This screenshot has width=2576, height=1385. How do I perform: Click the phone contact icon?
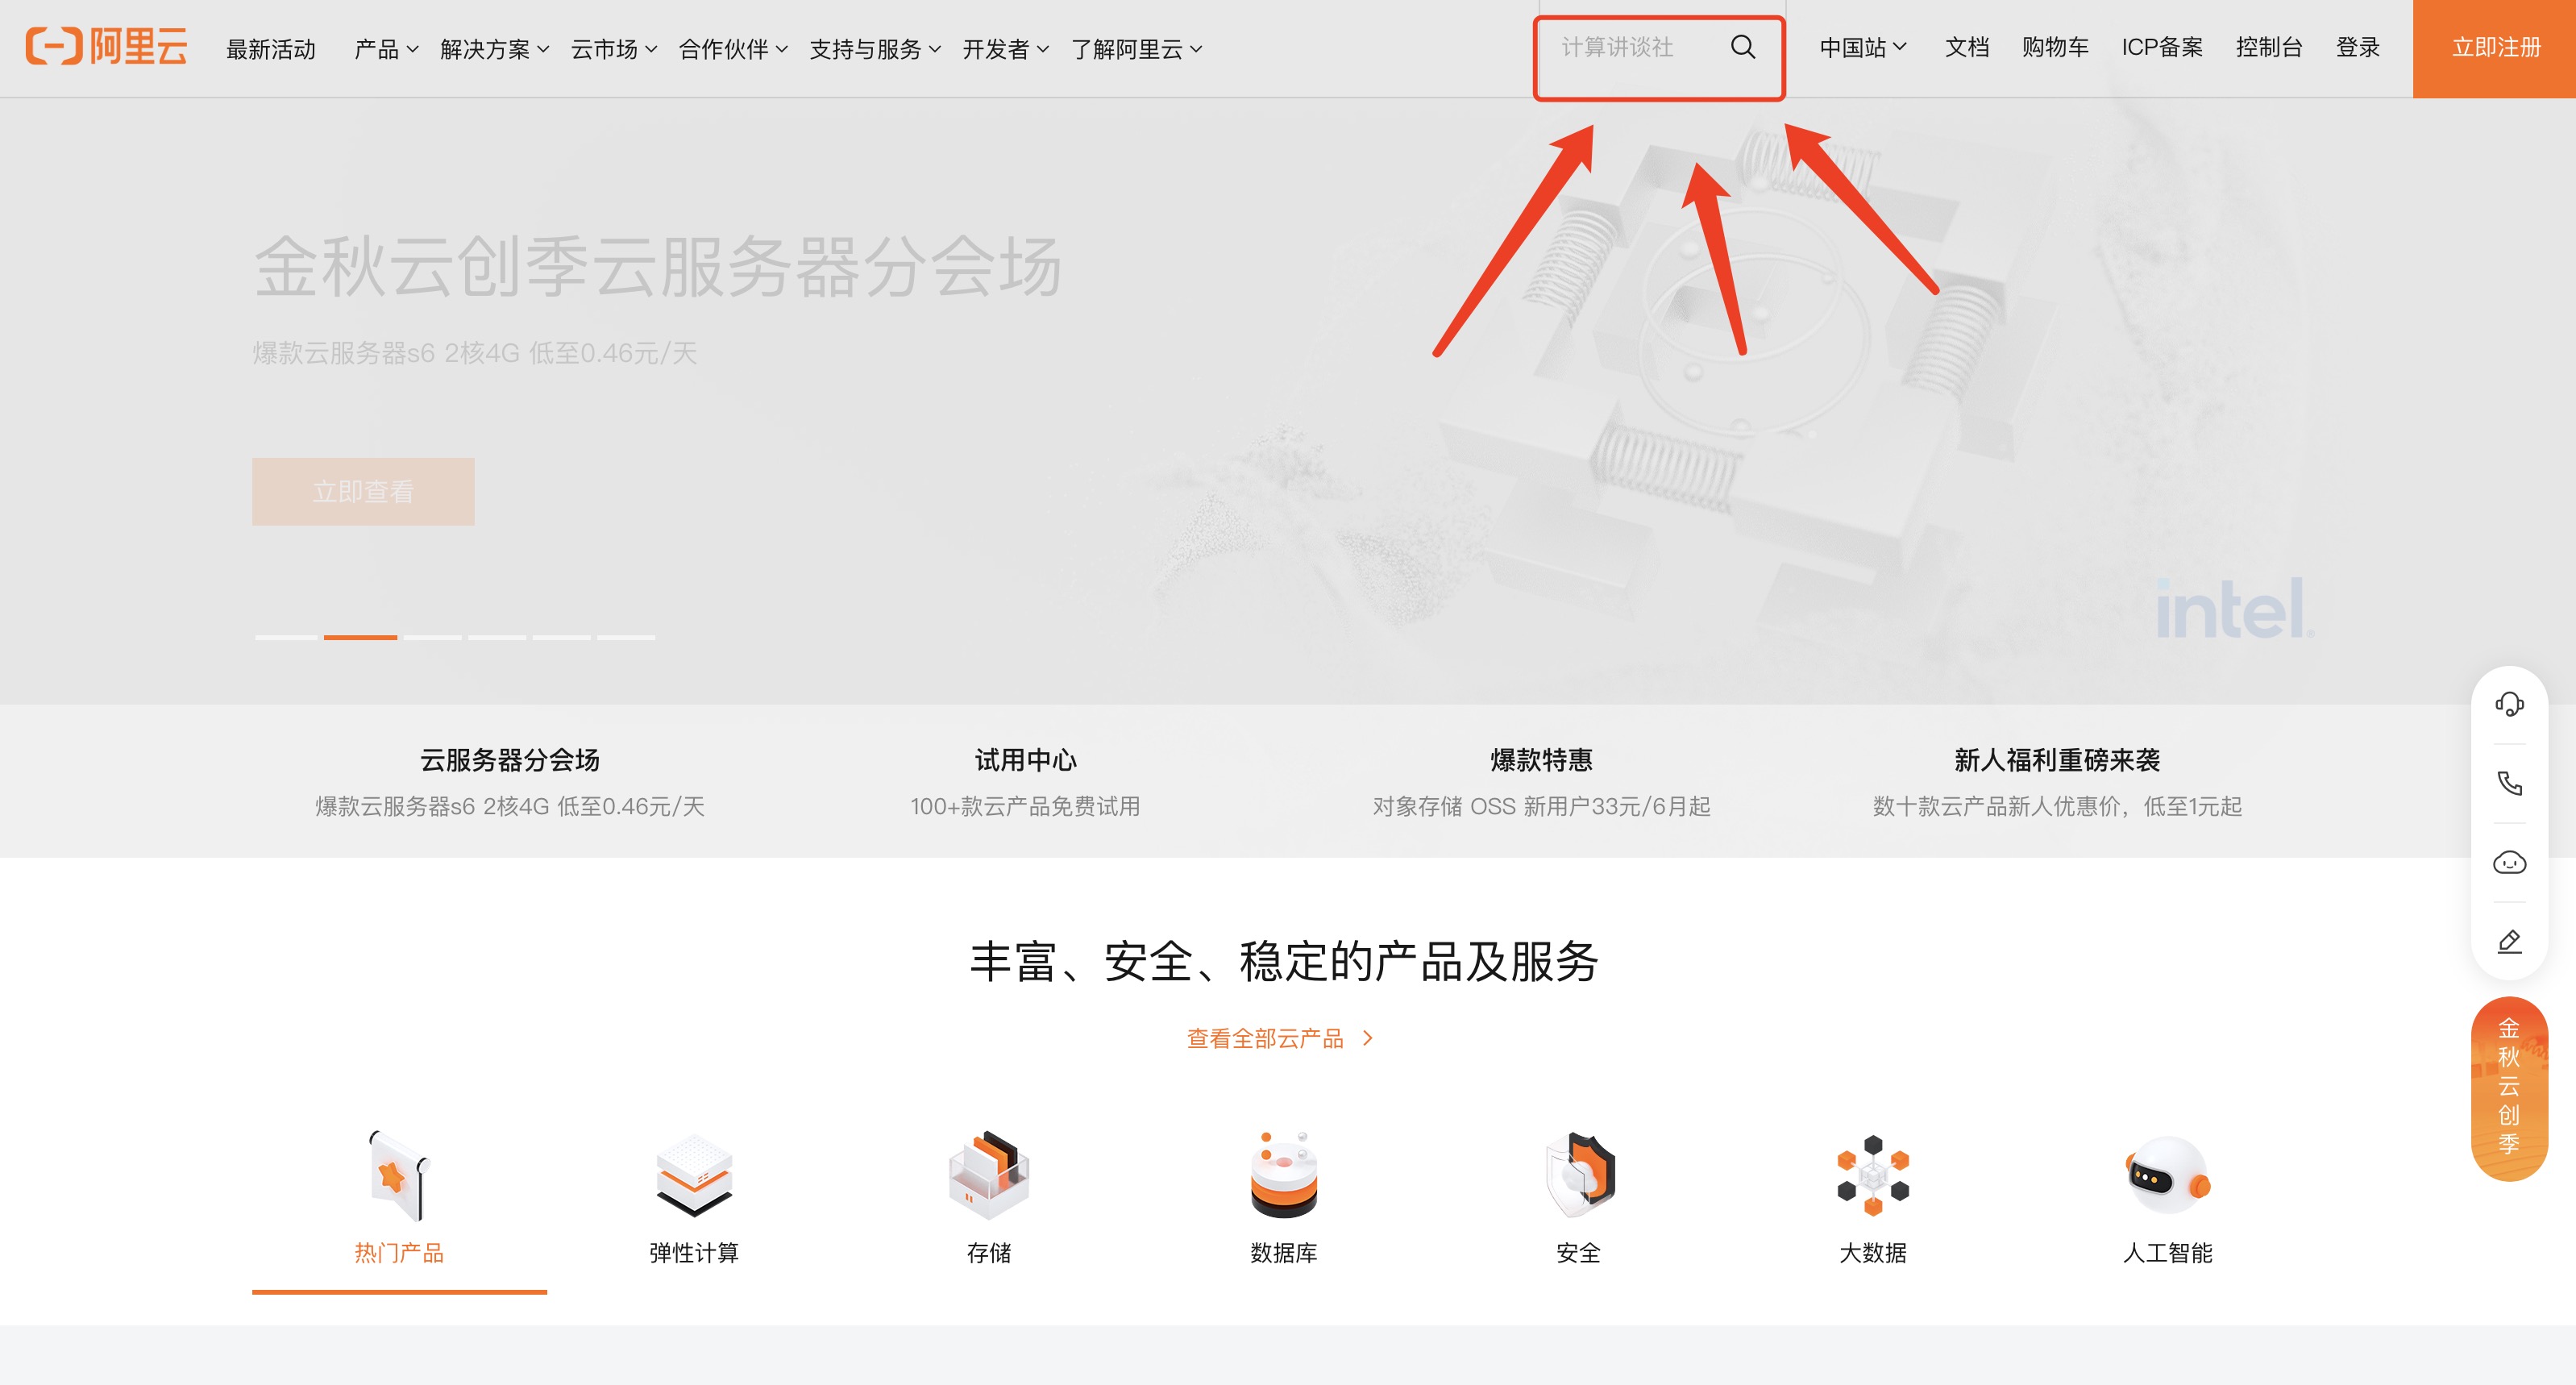pos(2508,783)
